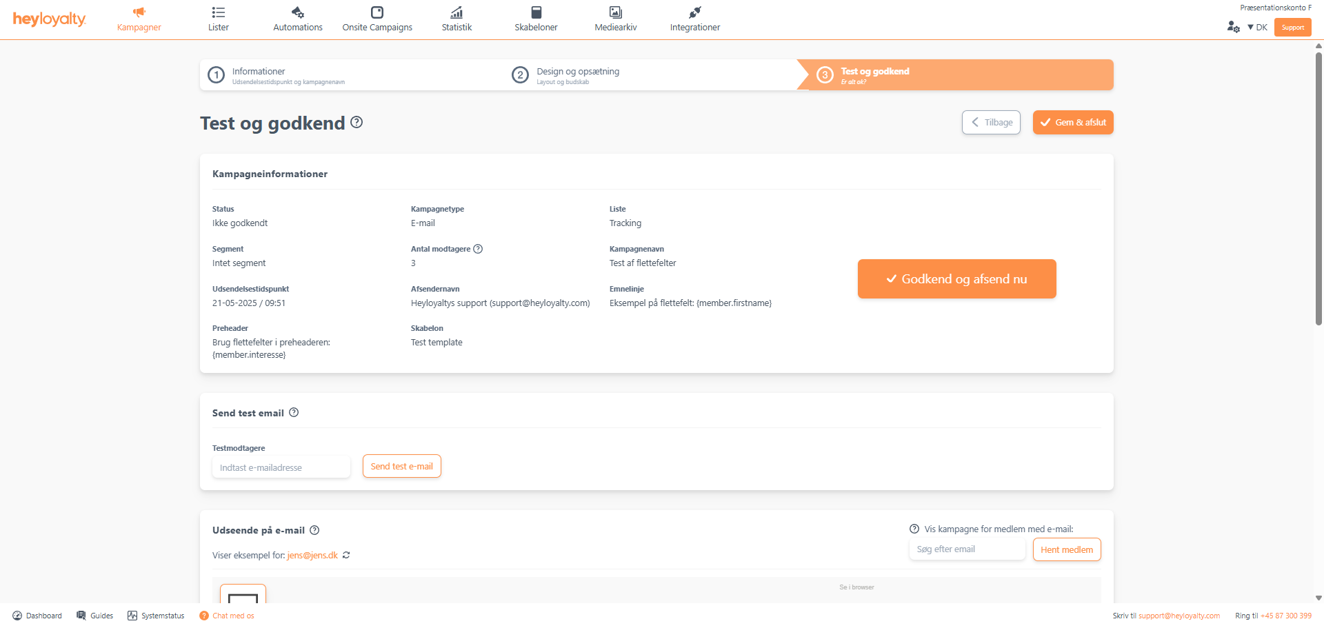Viewport: 1324px width, 628px height.
Task: Click Godkend og afsend nu button
Action: [x=956, y=279]
